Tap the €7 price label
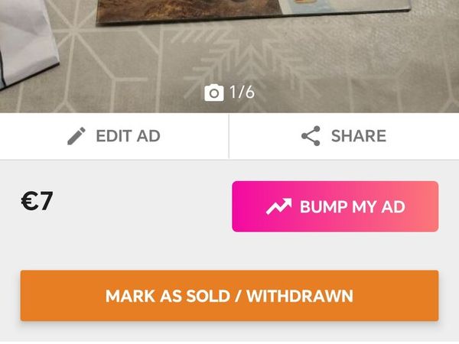The image size is (459, 344). click(37, 201)
